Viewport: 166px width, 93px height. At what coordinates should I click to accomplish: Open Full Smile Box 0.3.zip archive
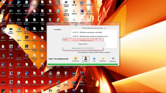point(19,22)
